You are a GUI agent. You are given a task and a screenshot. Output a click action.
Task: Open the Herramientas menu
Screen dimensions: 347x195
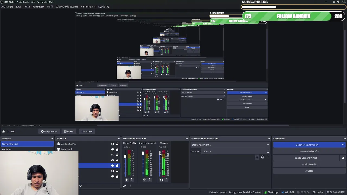click(88, 6)
